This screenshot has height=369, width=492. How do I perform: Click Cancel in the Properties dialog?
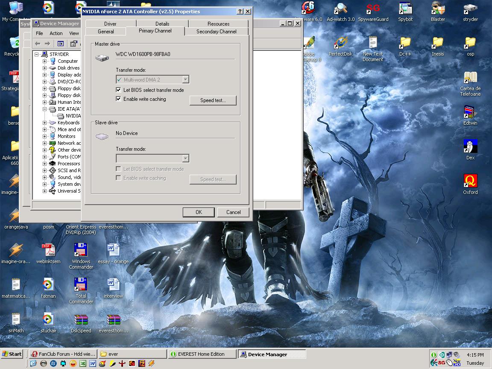(234, 212)
